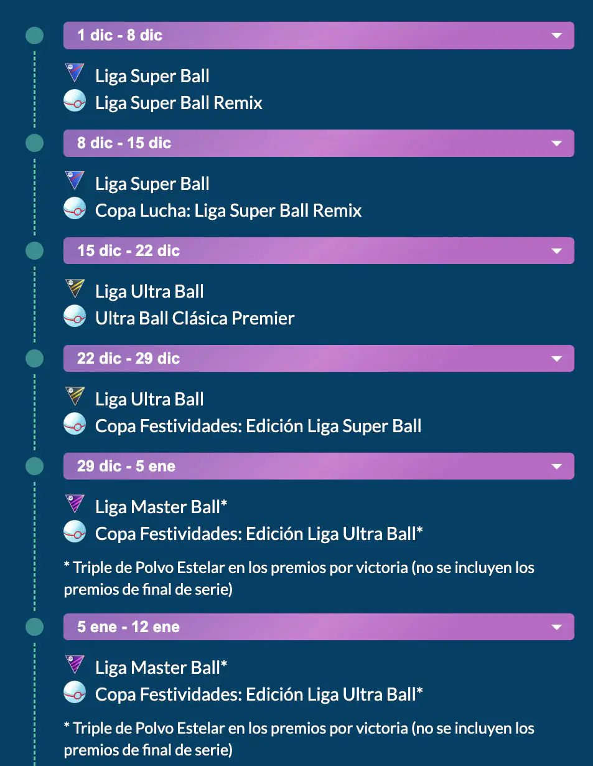
Task: Click the Ultra Ball league icon under 22 dic
Action: point(75,397)
